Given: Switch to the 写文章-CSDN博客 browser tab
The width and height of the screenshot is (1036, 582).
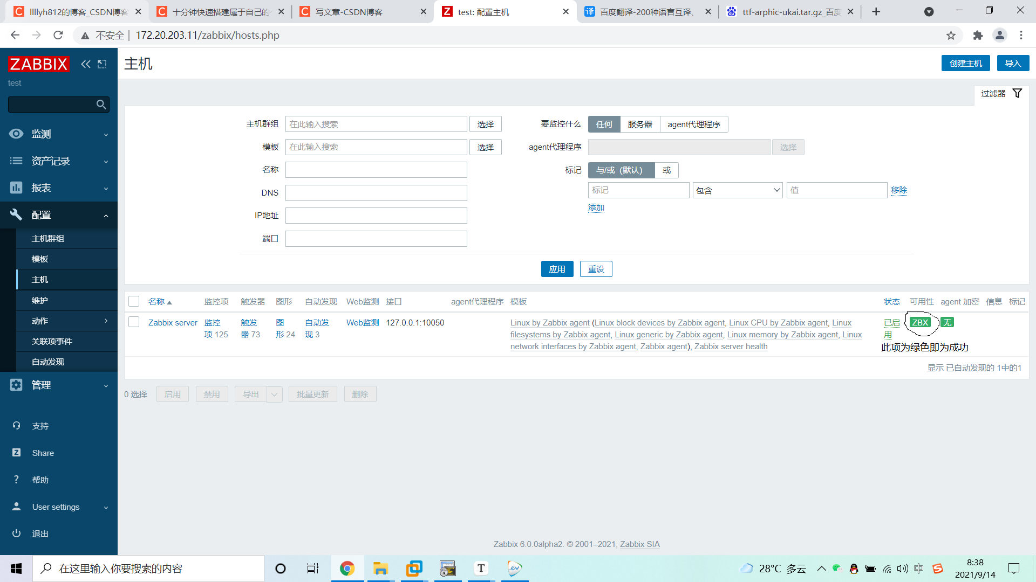Looking at the screenshot, I should (x=349, y=12).
